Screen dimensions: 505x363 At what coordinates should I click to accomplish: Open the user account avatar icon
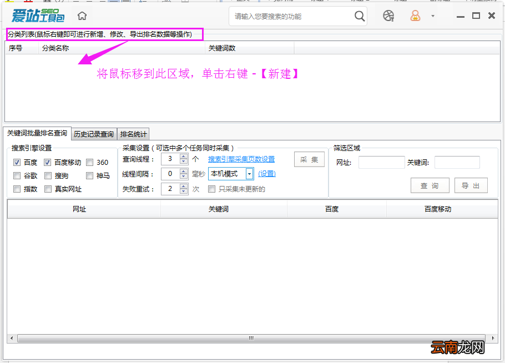coord(415,16)
